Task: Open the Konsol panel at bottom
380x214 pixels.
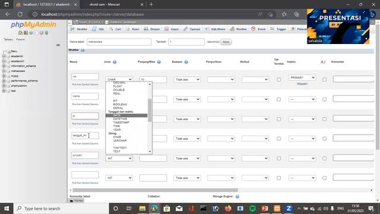Action: point(76,201)
